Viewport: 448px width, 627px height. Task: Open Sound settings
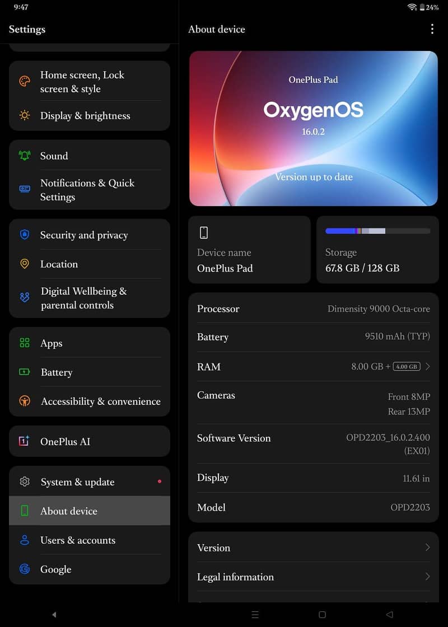[90, 156]
